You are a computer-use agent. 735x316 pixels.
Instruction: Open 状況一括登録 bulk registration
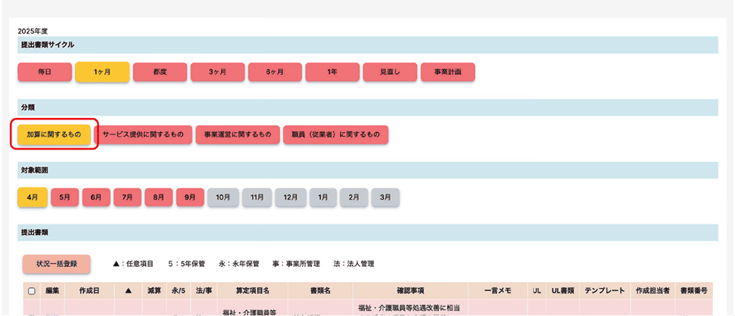56,264
